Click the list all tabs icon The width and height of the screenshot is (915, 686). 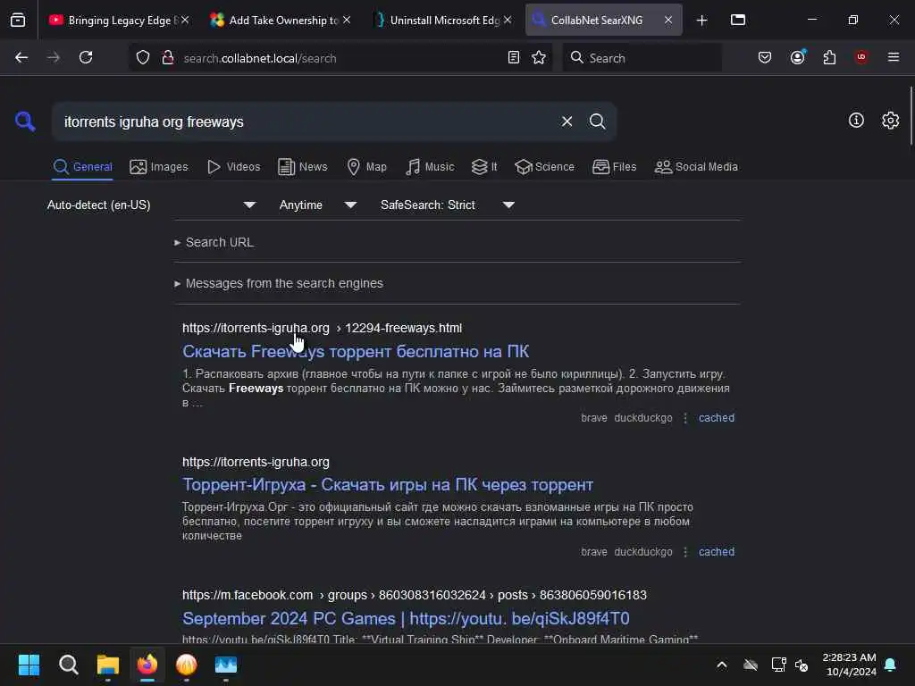(x=738, y=20)
